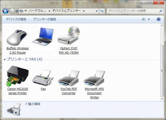
Task: Select the Canon MG3100 series Printer icon
Action: 18,76
